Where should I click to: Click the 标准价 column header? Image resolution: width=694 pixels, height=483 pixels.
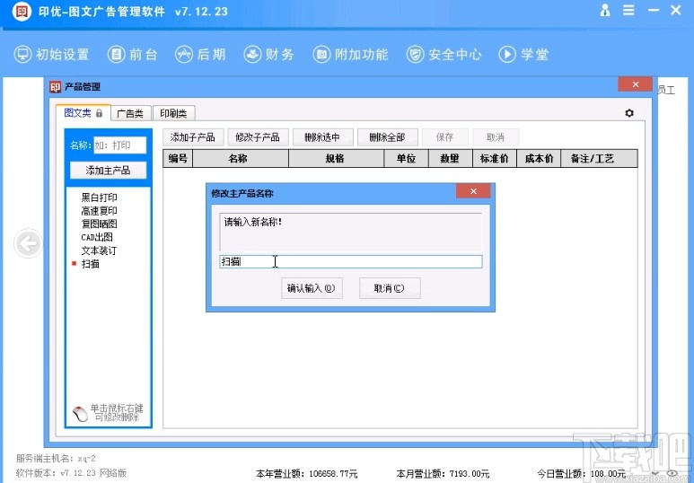click(495, 159)
